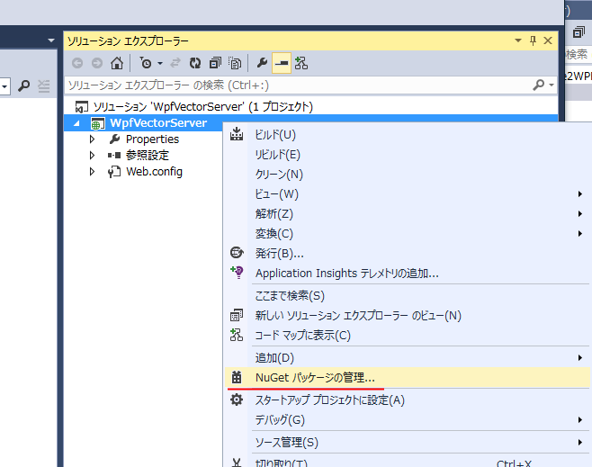Refresh the Solution Explorer

195,63
